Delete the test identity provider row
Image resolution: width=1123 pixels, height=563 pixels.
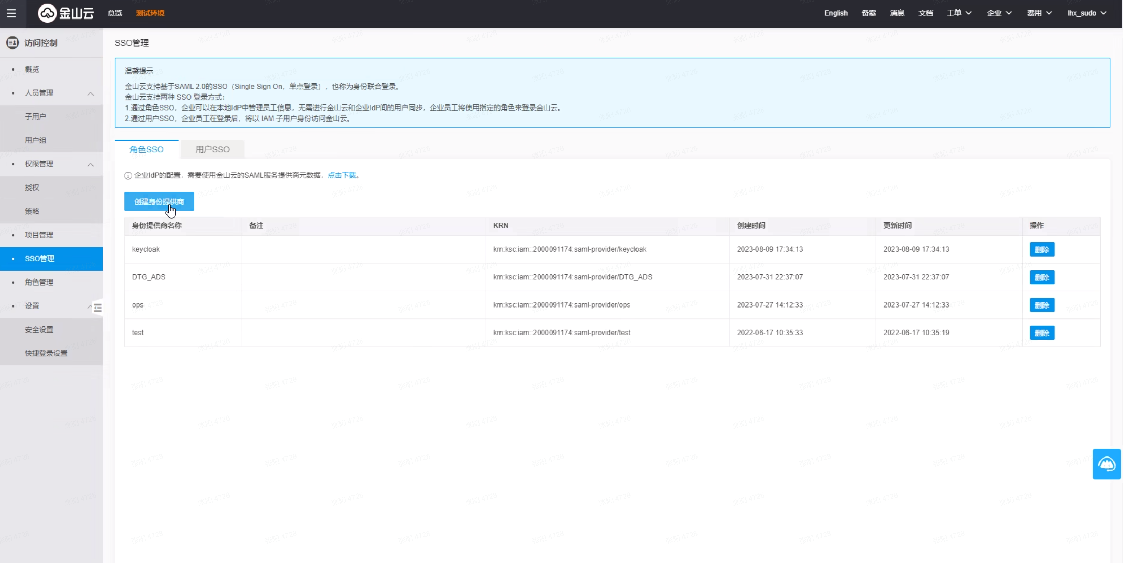tap(1041, 333)
